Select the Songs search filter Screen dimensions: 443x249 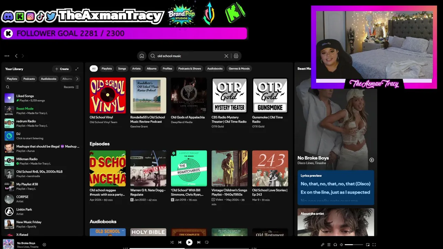pyautogui.click(x=122, y=68)
